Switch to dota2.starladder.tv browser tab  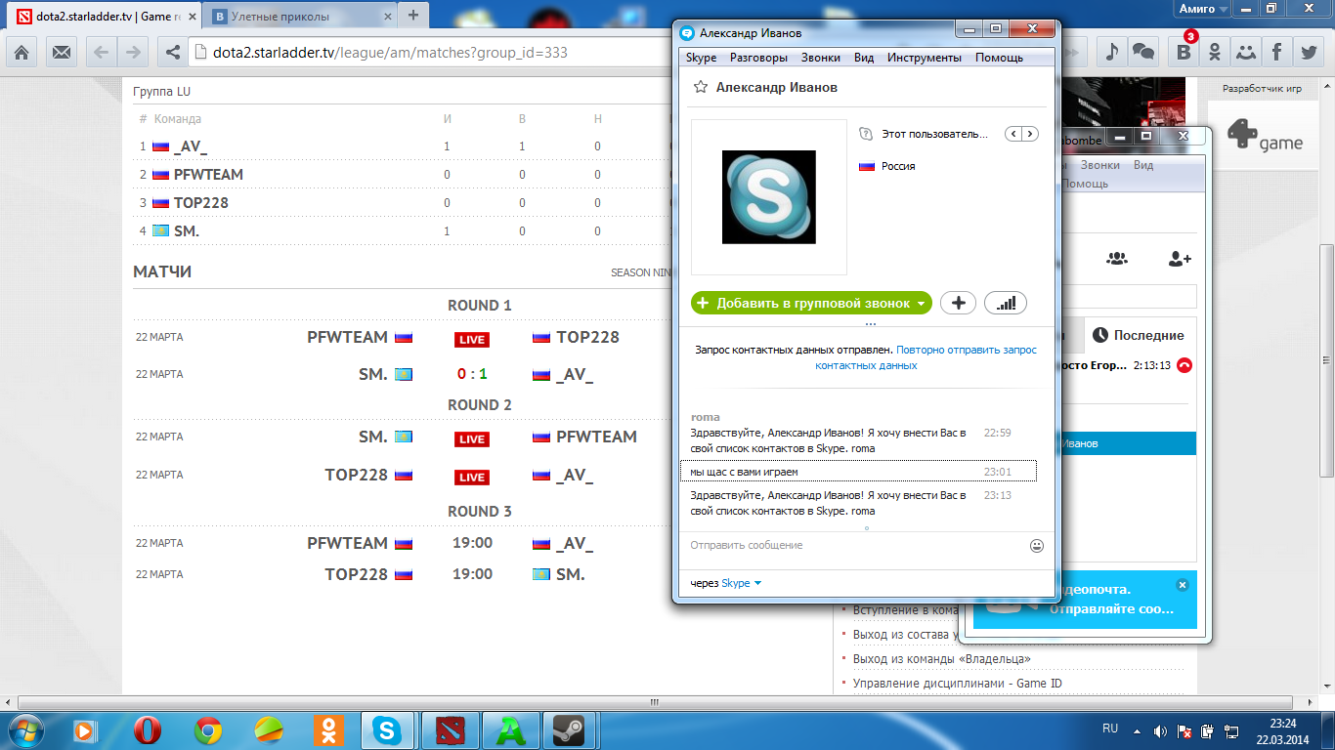pos(105,16)
